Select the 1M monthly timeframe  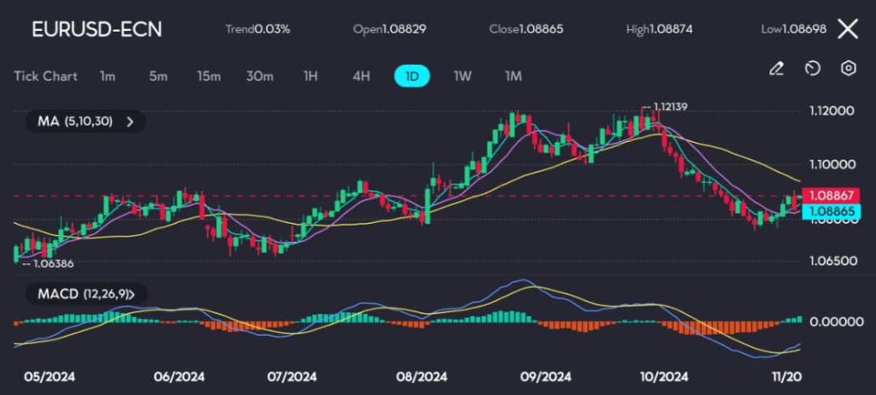[513, 76]
